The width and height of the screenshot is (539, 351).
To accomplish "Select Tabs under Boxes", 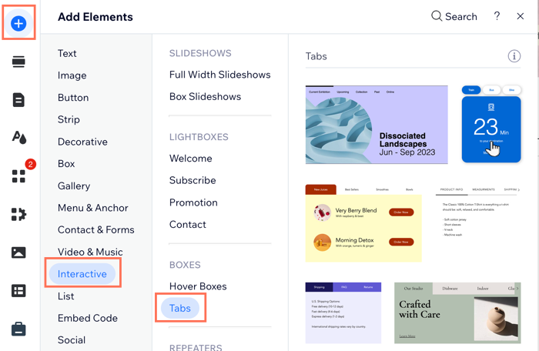I will [180, 308].
